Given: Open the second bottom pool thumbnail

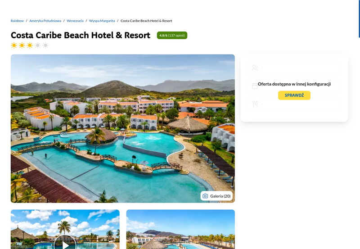Looking at the screenshot, I should [180, 229].
